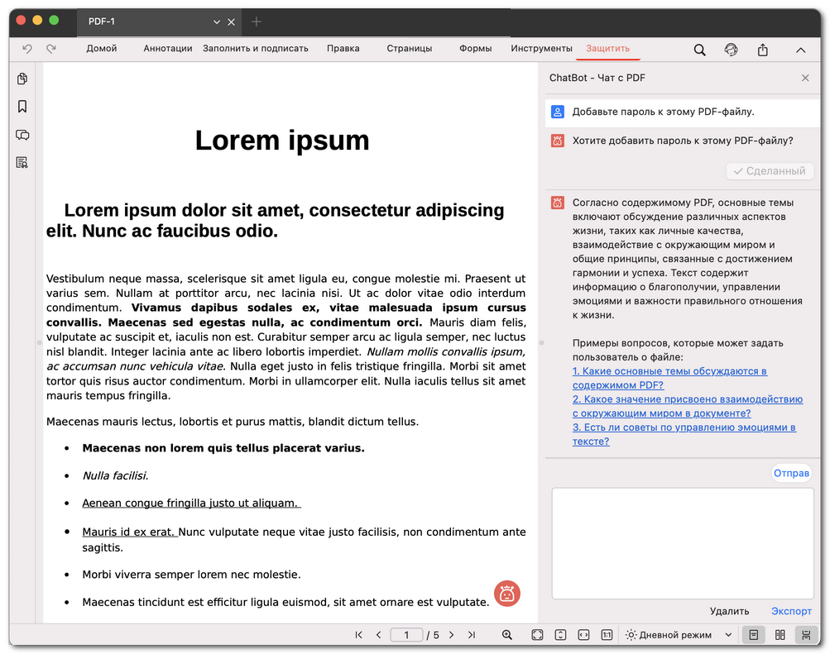Screen dimensions: 830x654
Task: Collapse the toolbar with the chevron
Action: coord(800,50)
